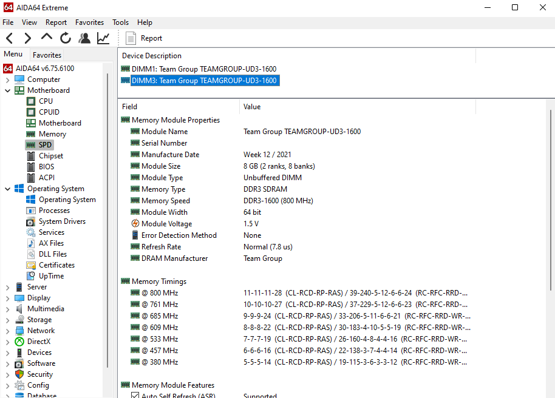Open the user profile toolbar icon

click(x=84, y=38)
